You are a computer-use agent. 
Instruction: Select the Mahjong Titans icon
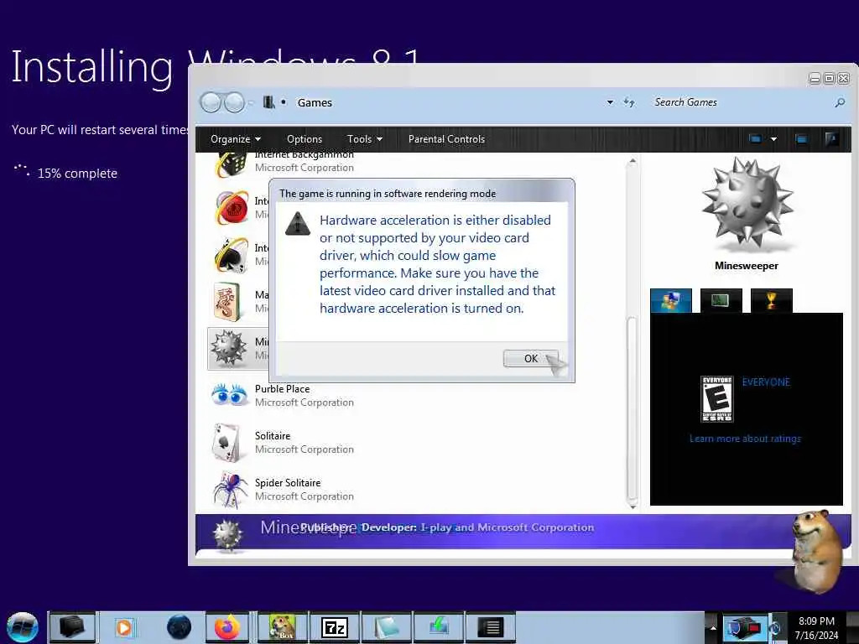pos(228,302)
